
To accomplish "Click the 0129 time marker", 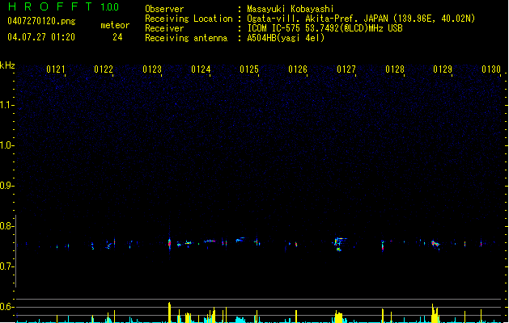I will pyautogui.click(x=443, y=69).
